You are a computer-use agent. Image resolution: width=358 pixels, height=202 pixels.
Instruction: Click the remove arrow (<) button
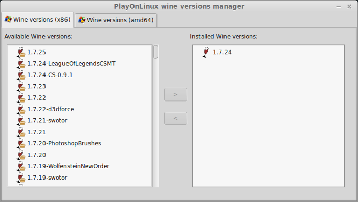175,118
